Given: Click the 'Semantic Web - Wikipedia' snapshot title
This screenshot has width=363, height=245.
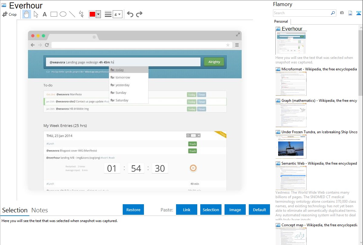Looking at the screenshot, I should tap(319, 163).
